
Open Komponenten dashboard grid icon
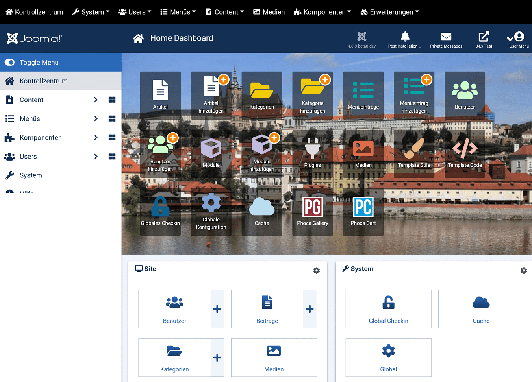point(112,138)
